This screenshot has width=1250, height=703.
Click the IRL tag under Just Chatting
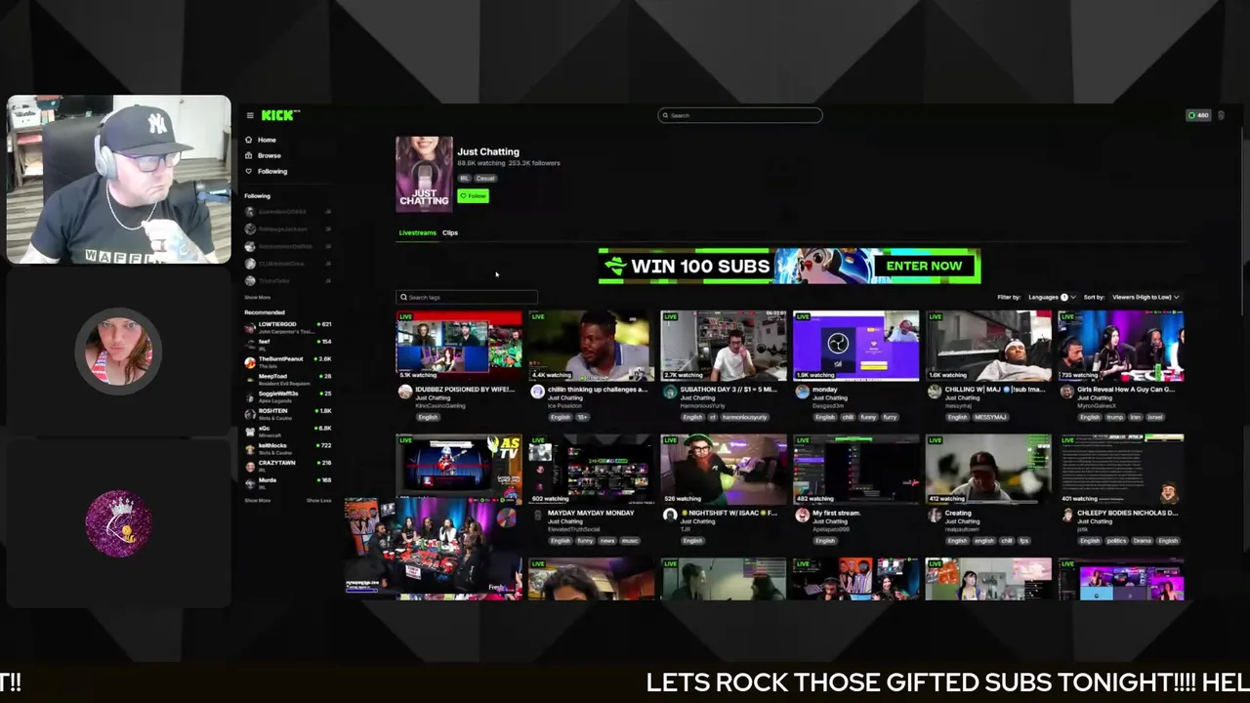tap(465, 178)
